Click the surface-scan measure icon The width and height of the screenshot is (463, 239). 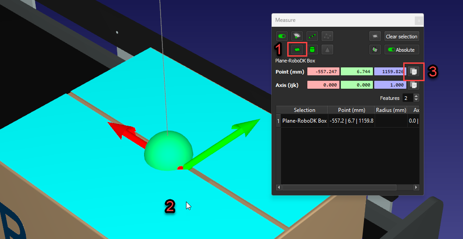click(297, 37)
